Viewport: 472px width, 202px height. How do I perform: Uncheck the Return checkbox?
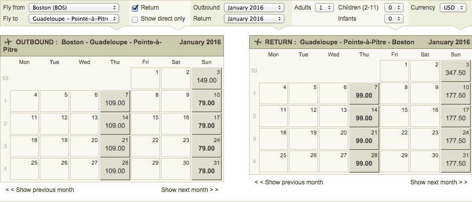click(135, 8)
